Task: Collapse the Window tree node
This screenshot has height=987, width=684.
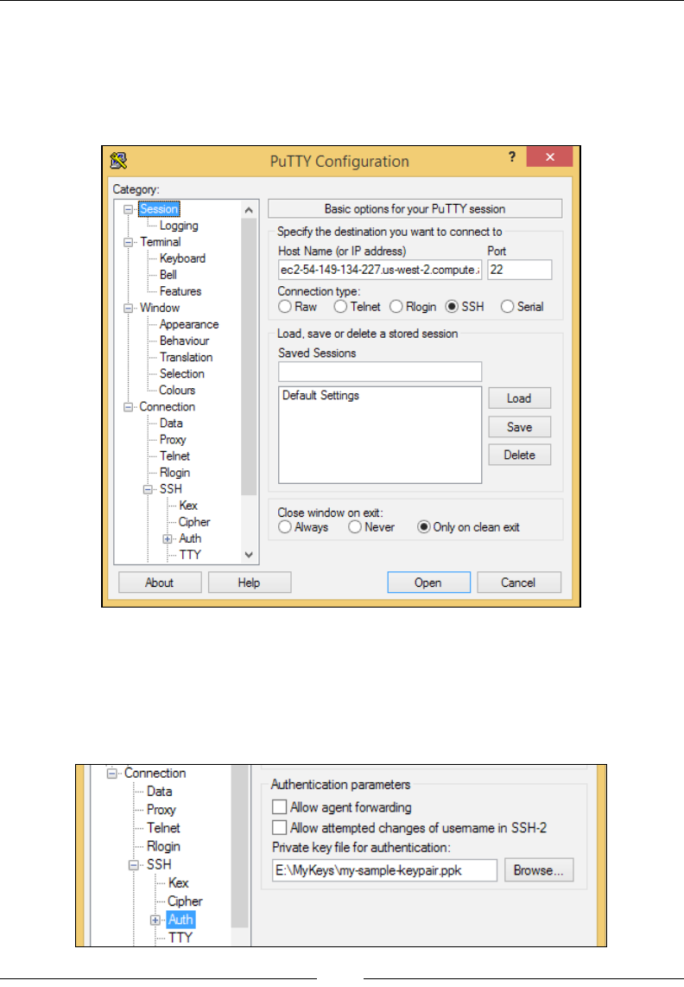Action: tap(129, 308)
